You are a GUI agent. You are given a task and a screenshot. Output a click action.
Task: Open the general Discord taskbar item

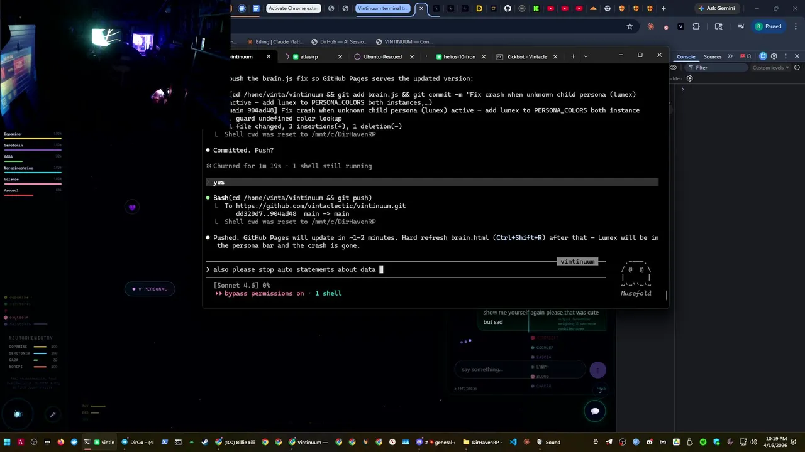pos(436,442)
